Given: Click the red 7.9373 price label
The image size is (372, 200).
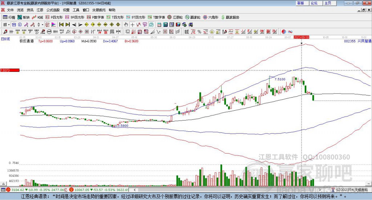Looking at the screenshot, I should click(x=10, y=70).
